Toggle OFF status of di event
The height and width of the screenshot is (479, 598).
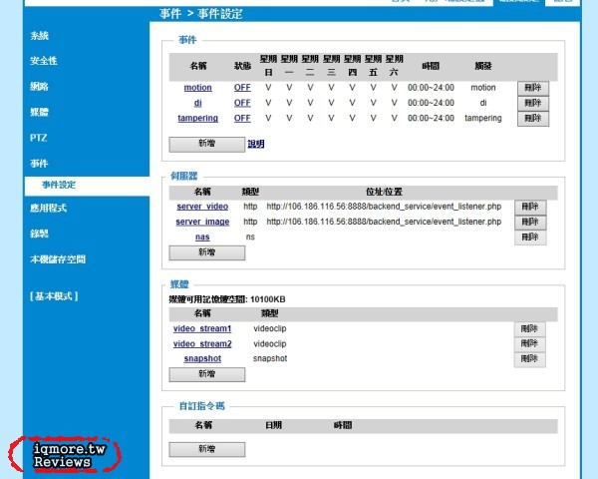click(x=242, y=103)
